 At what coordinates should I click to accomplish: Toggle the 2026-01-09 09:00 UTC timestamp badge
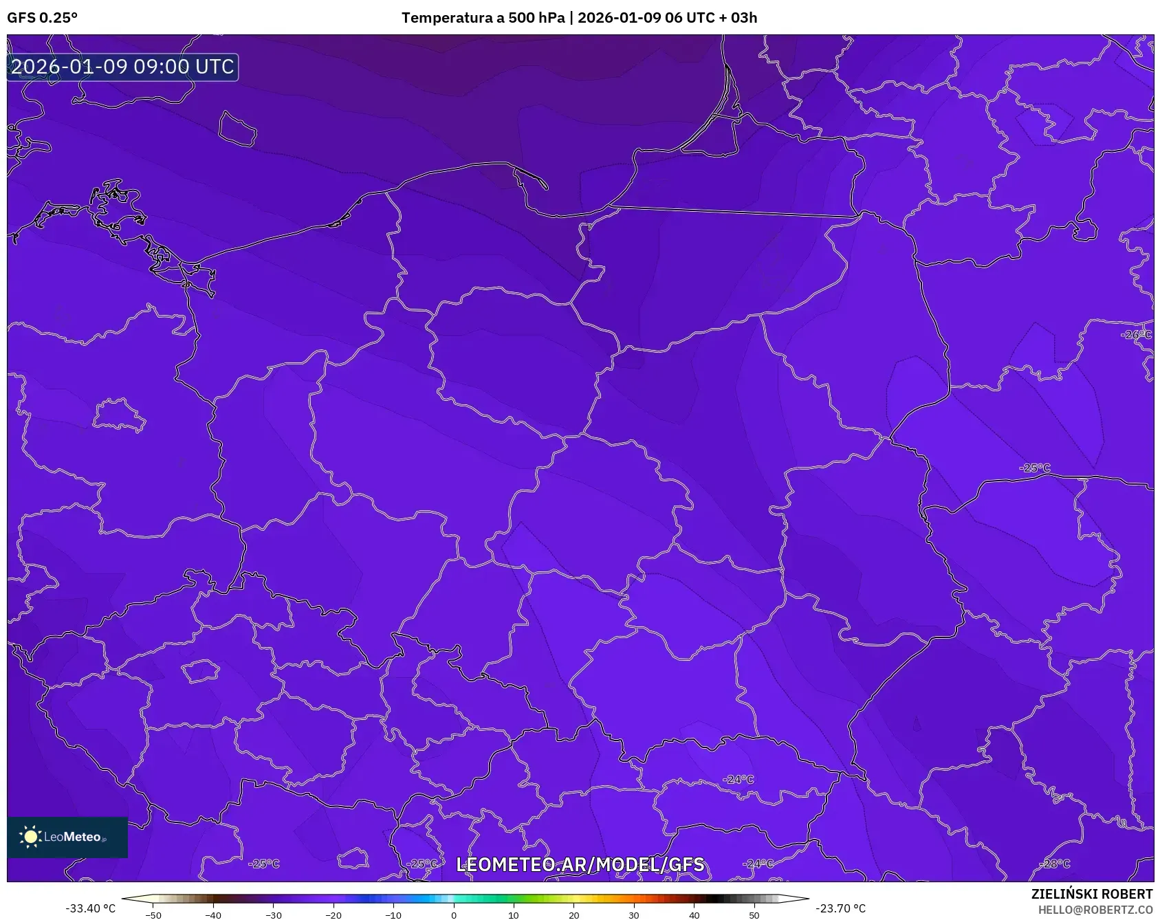click(x=122, y=67)
